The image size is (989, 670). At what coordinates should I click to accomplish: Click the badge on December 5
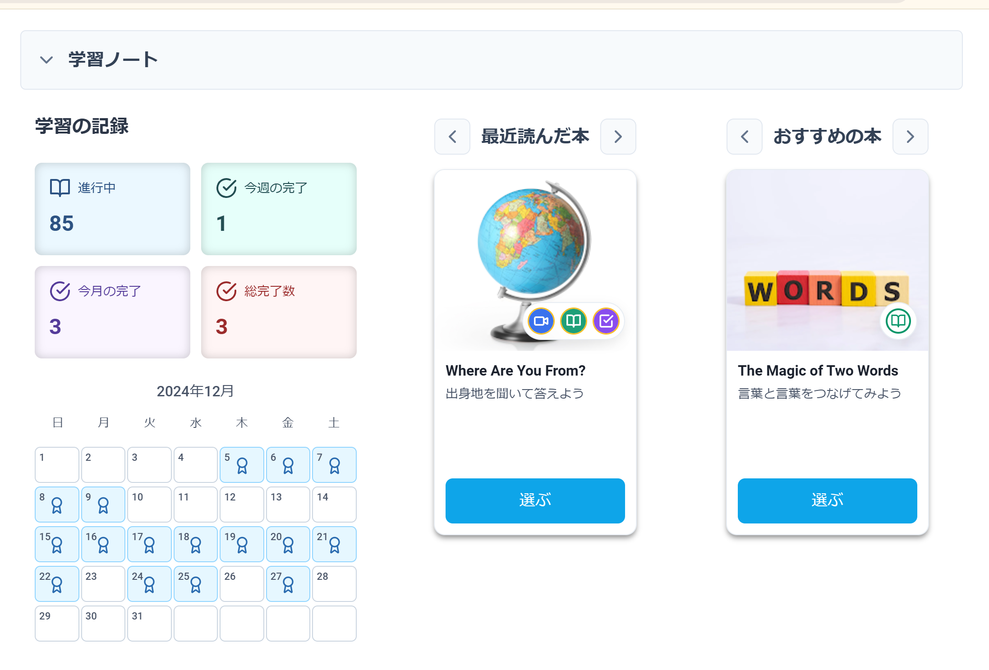[x=242, y=466]
